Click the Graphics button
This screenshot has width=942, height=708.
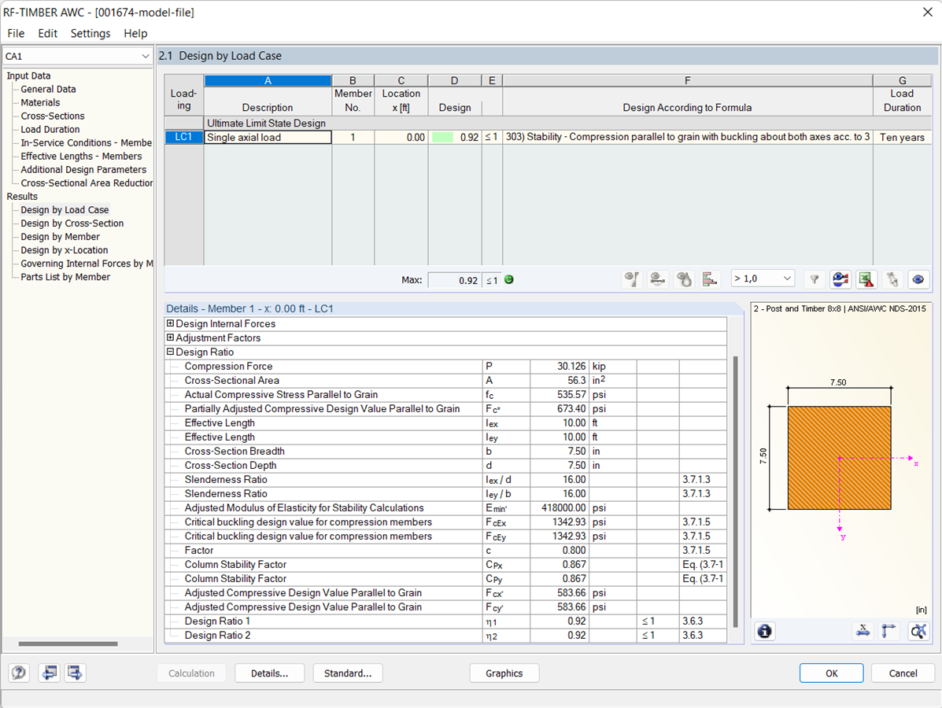point(504,673)
